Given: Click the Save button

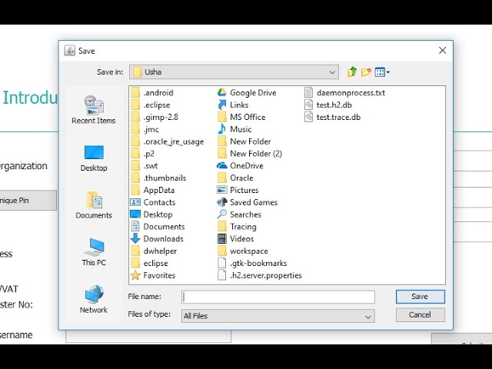Looking at the screenshot, I should 421,297.
